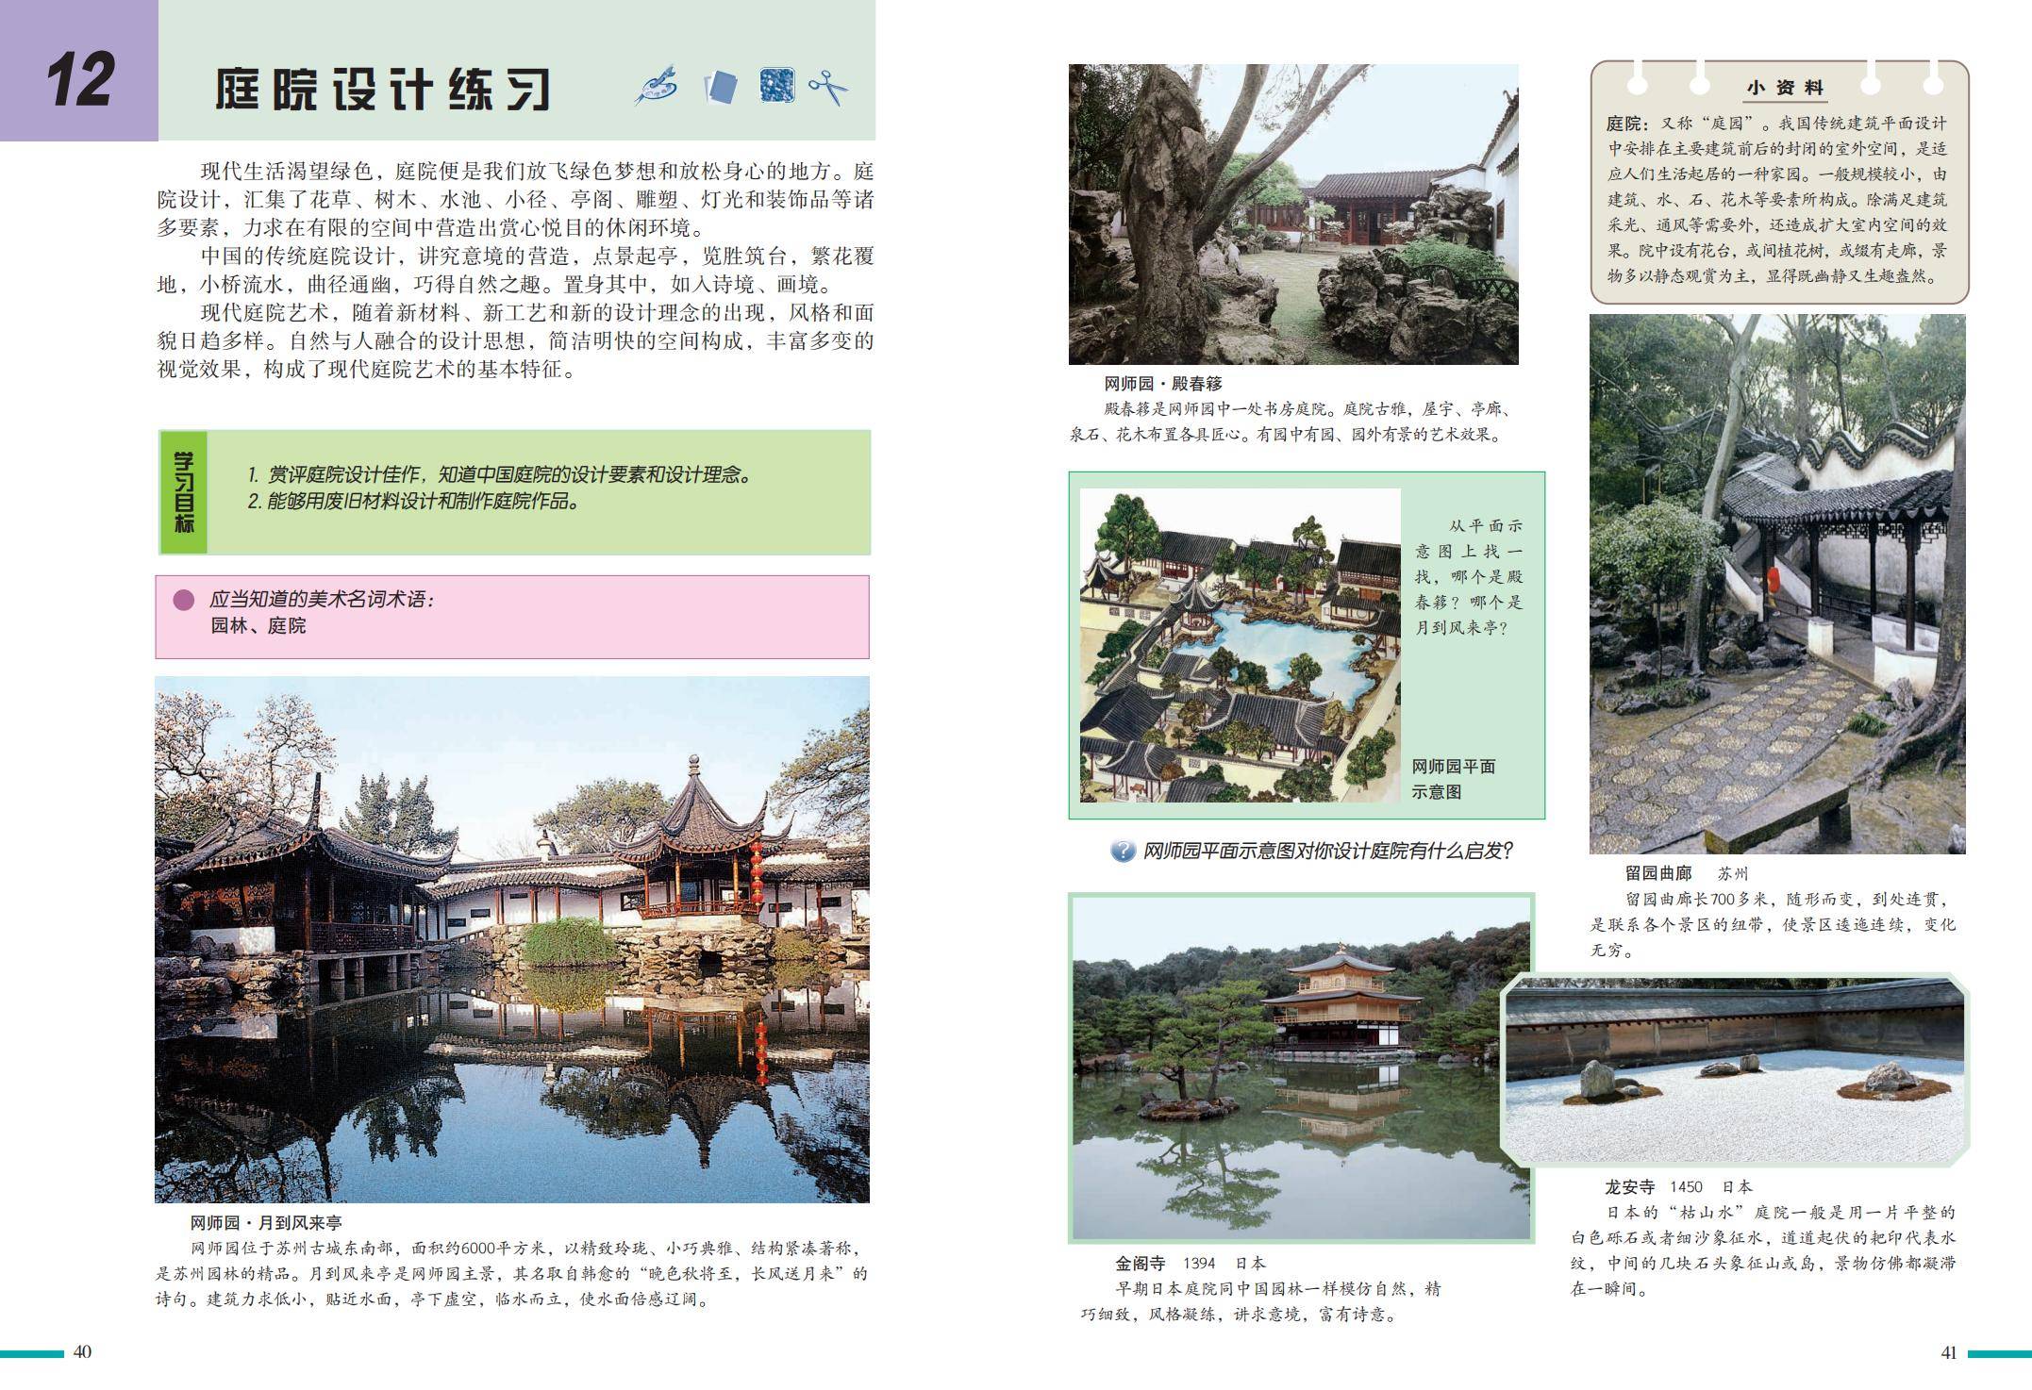Click page number 41 at bottom right
The height and width of the screenshot is (1390, 2032).
(1948, 1352)
